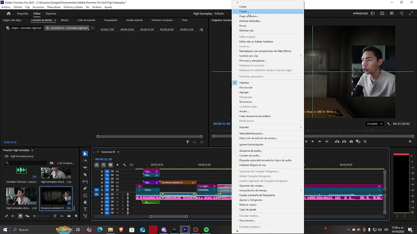Viewport: 417px width, 234px height.
Task: Select the Rectangle tool
Action: pos(85,195)
